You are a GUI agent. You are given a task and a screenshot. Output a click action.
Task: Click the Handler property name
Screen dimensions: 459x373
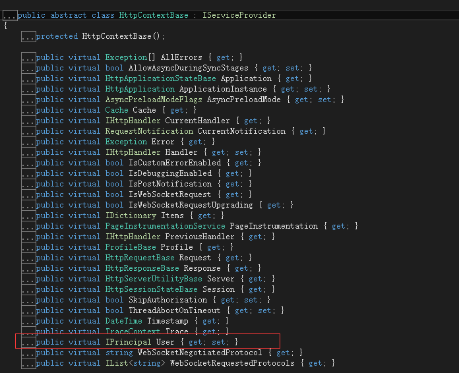(181, 152)
